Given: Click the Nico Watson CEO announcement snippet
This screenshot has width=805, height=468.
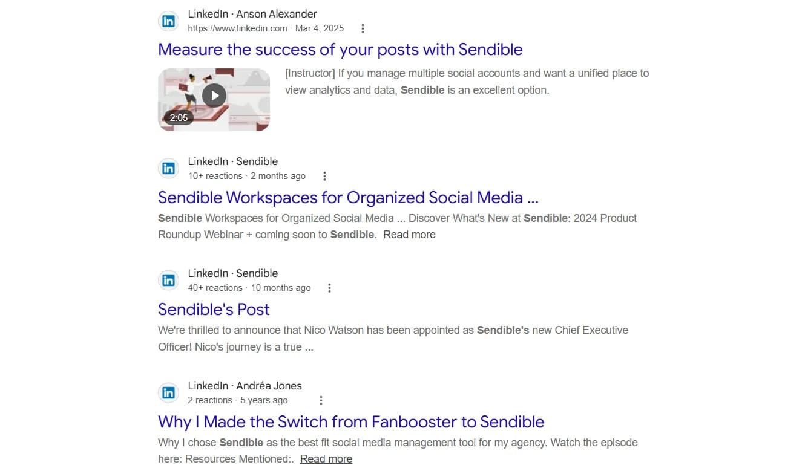Looking at the screenshot, I should (x=393, y=339).
